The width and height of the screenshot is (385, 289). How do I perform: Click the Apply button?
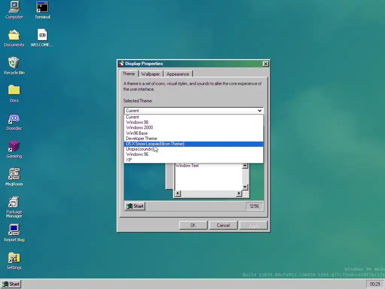[x=253, y=225]
